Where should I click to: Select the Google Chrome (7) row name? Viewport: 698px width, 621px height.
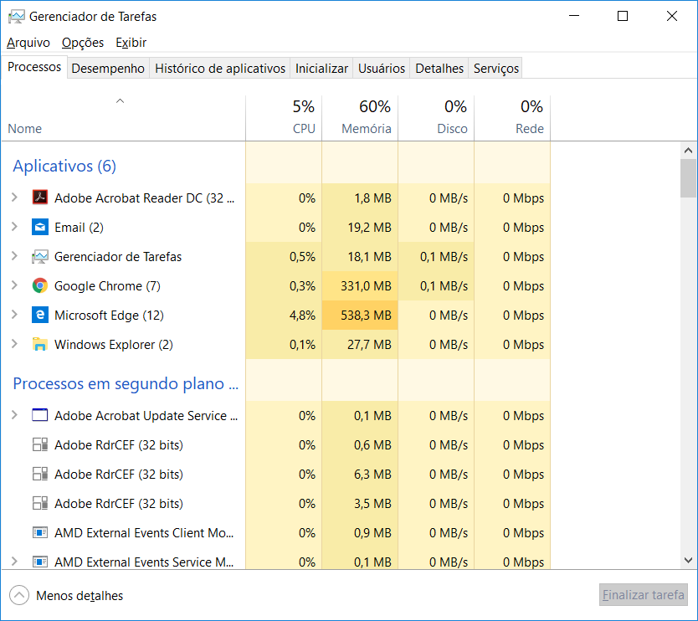tap(107, 285)
